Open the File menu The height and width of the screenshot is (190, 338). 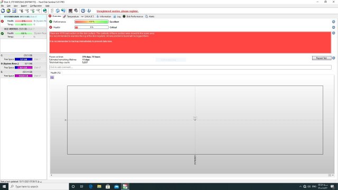point(2,6)
